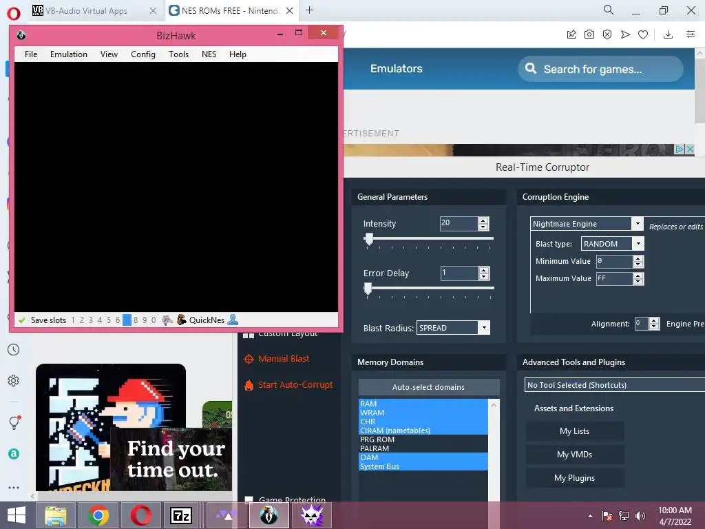
Task: Select CHR memory domain
Action: (x=423, y=422)
